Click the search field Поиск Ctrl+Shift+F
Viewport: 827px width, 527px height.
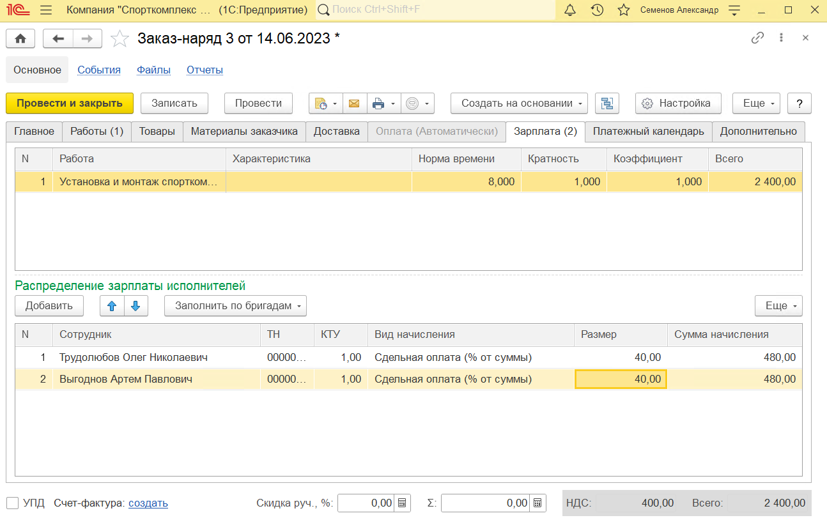(435, 10)
